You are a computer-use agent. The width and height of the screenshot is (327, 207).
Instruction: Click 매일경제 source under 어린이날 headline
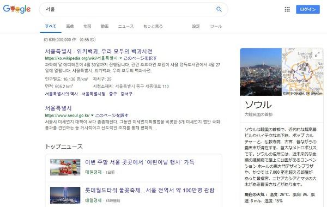pyautogui.click(x=93, y=172)
